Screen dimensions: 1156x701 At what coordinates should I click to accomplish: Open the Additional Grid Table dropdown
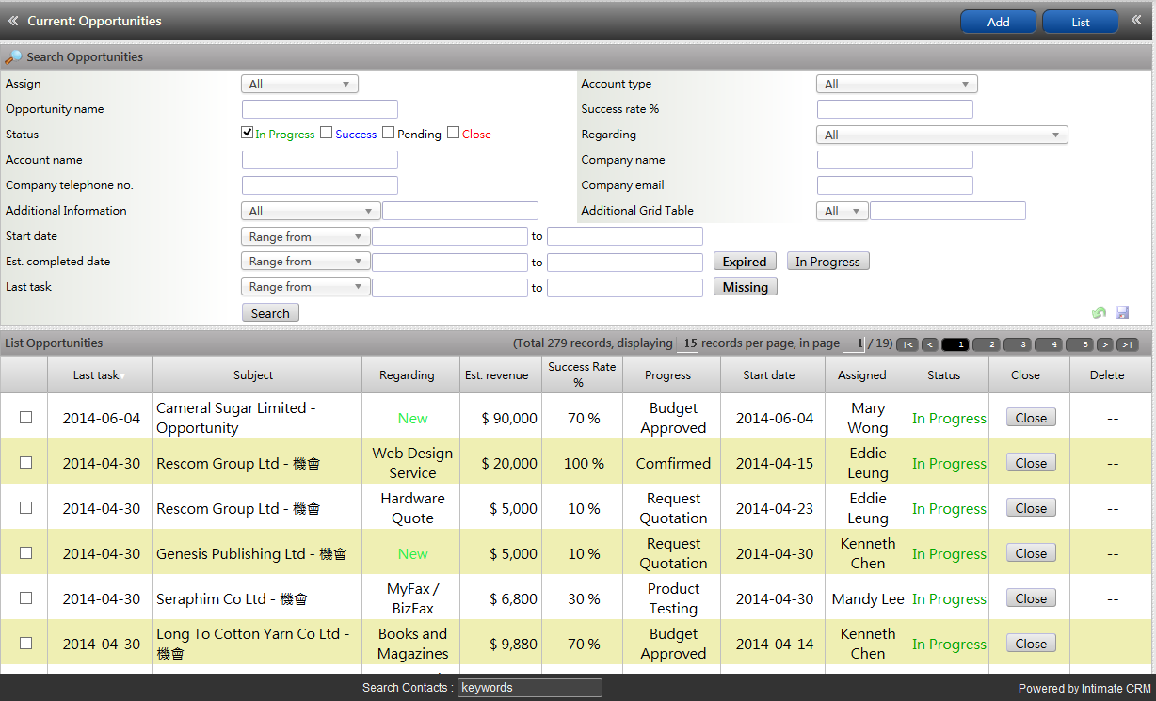pos(843,211)
